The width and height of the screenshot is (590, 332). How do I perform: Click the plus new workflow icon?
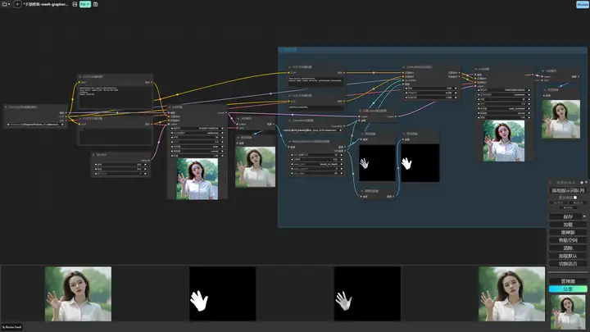click(x=17, y=4)
